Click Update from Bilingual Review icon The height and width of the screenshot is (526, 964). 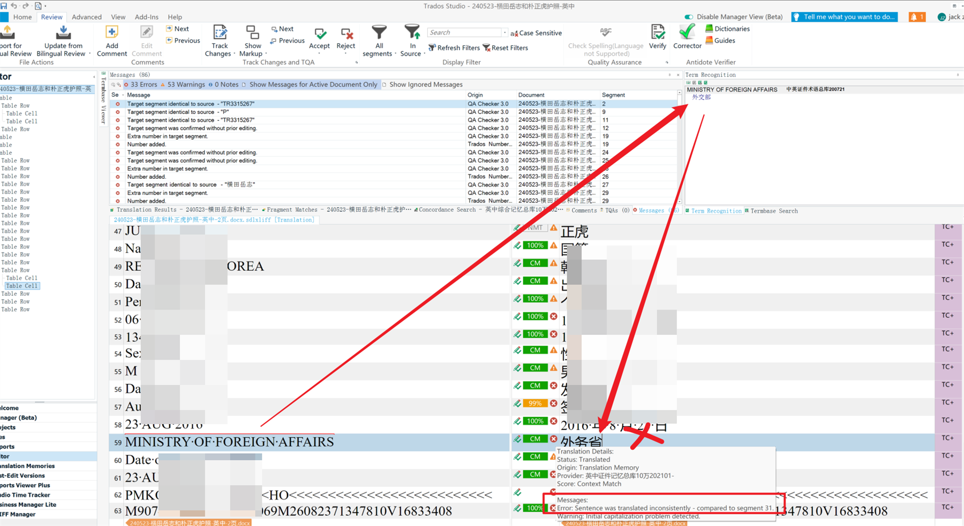pos(63,33)
